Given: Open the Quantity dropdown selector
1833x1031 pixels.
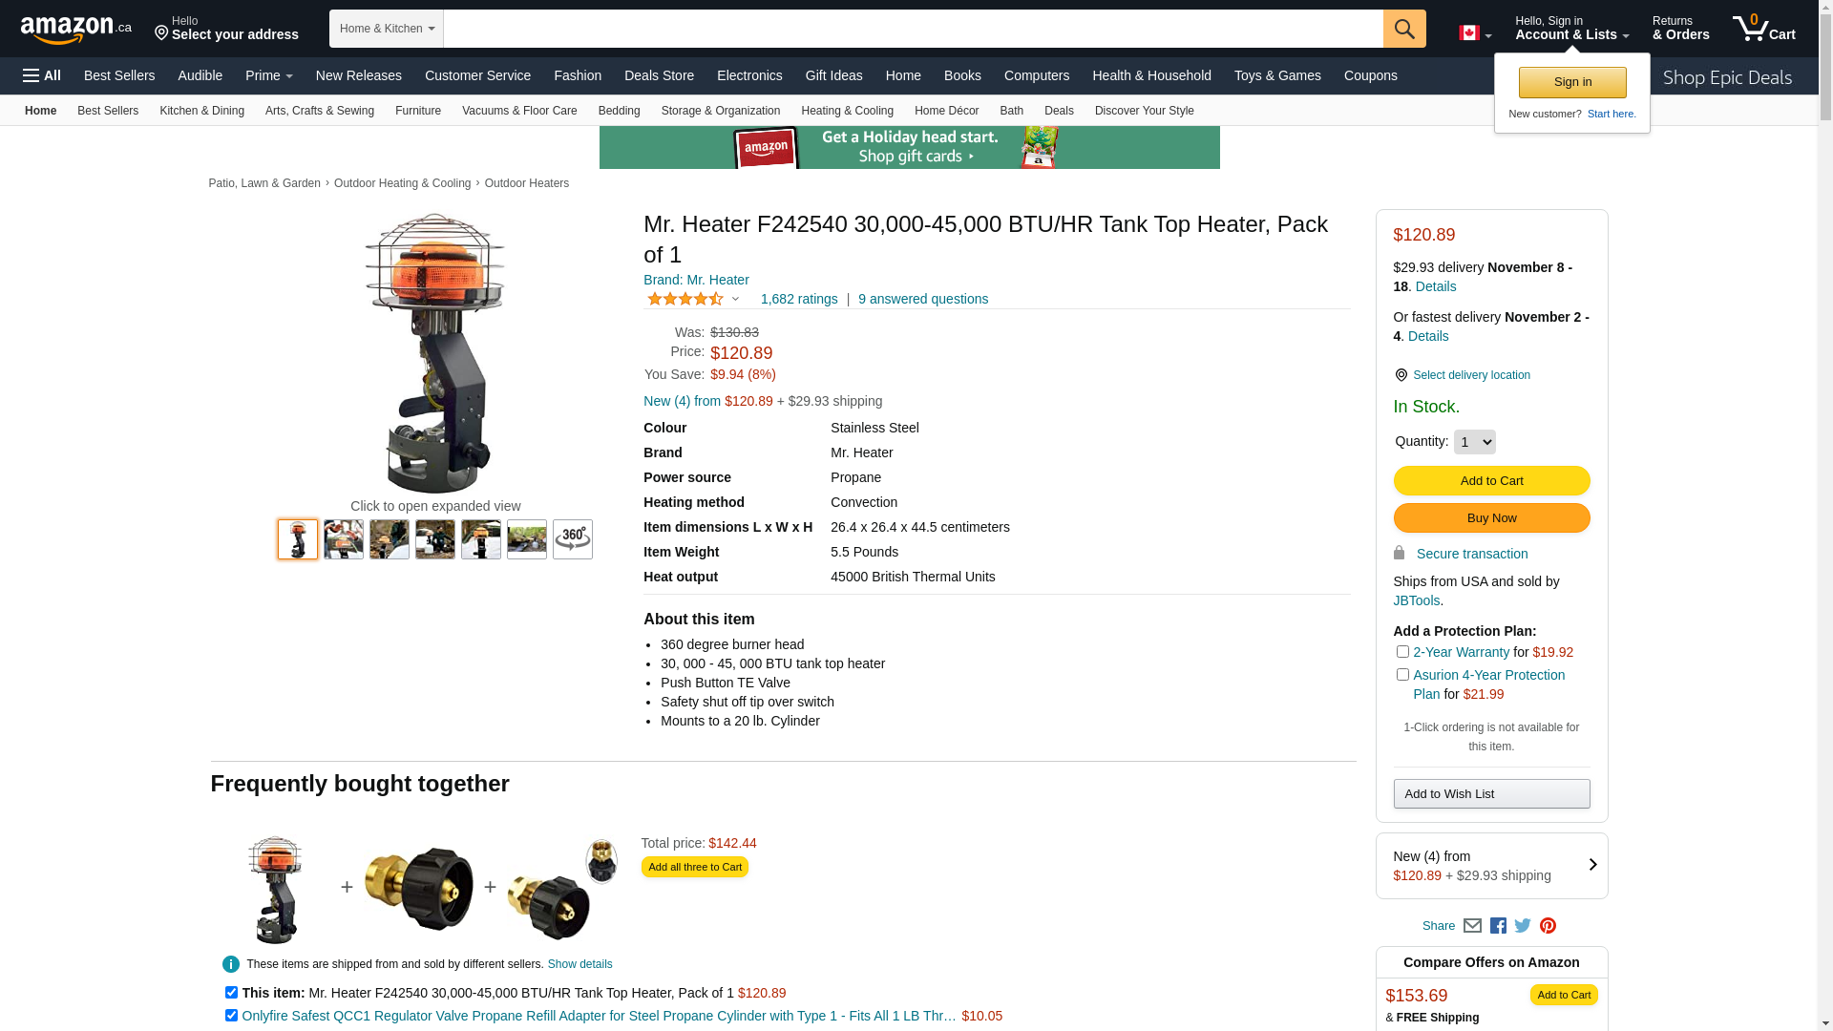Looking at the screenshot, I should pyautogui.click(x=1475, y=442).
